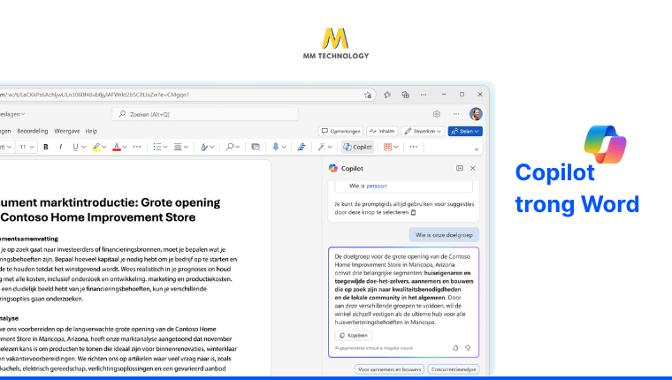
Task: Open text styles icon
Action: [204, 147]
